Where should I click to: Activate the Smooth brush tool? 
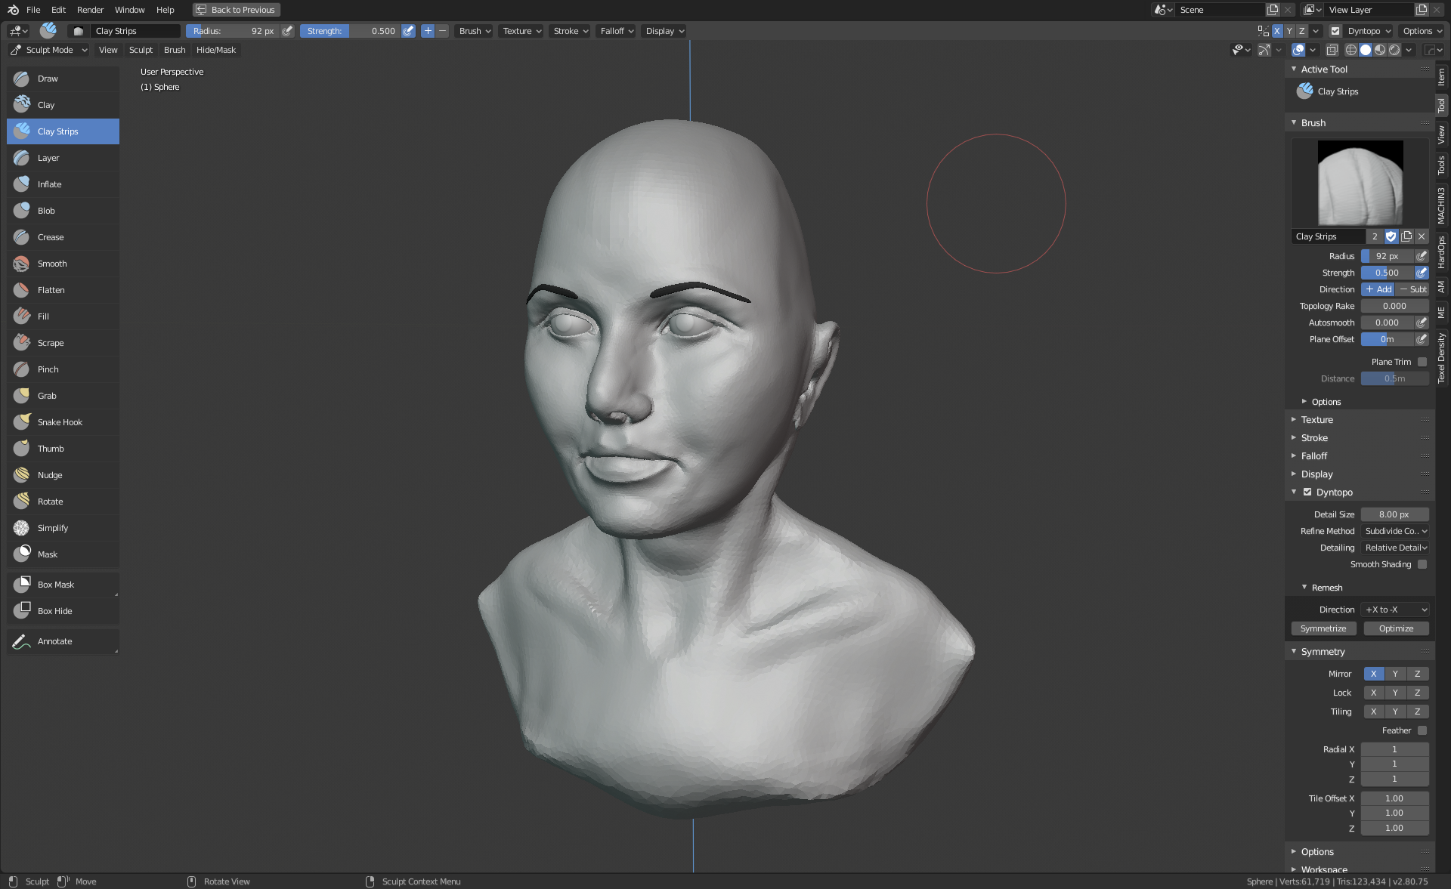click(52, 264)
